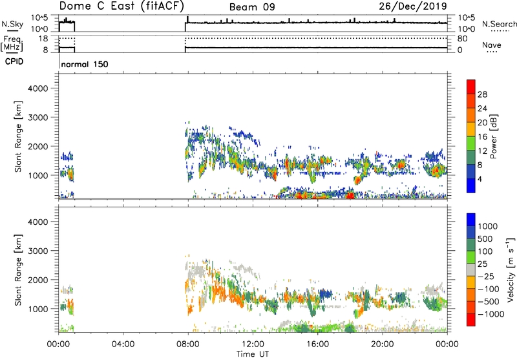Click the 'Beam 09' label

pos(252,7)
